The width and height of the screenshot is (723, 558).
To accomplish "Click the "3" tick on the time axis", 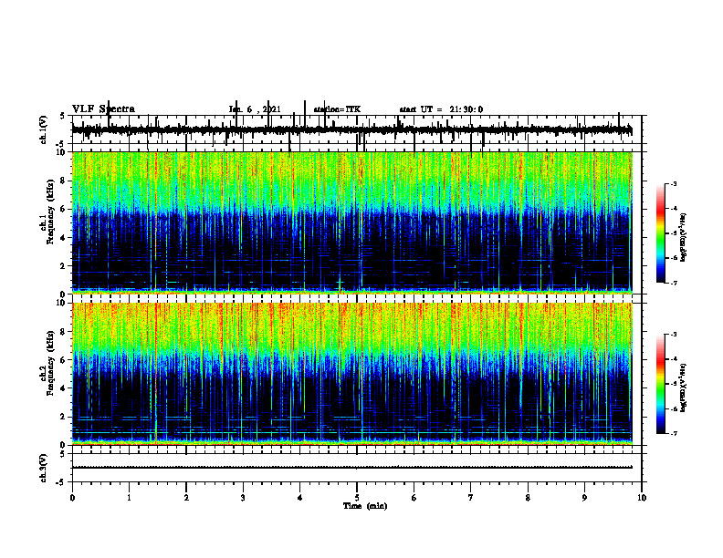I will 243,498.
